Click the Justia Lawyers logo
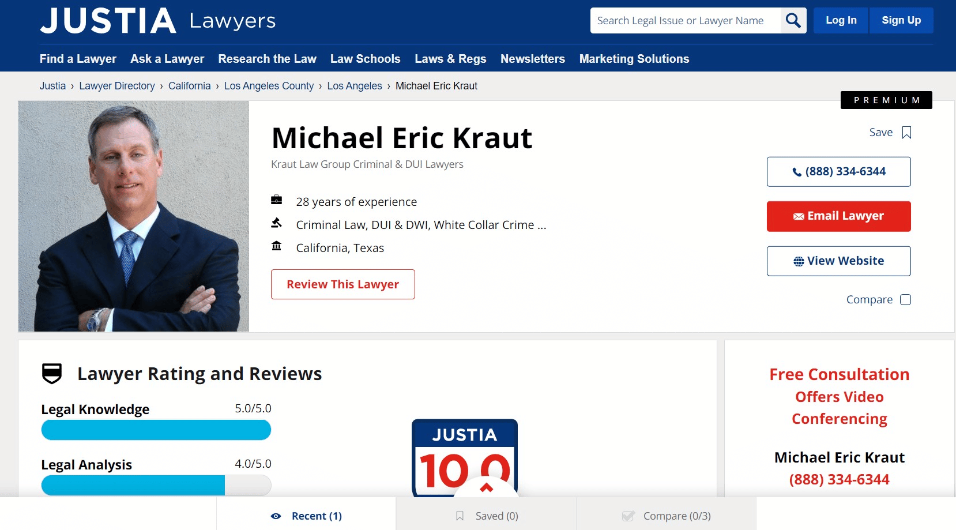This screenshot has width=956, height=530. [158, 21]
